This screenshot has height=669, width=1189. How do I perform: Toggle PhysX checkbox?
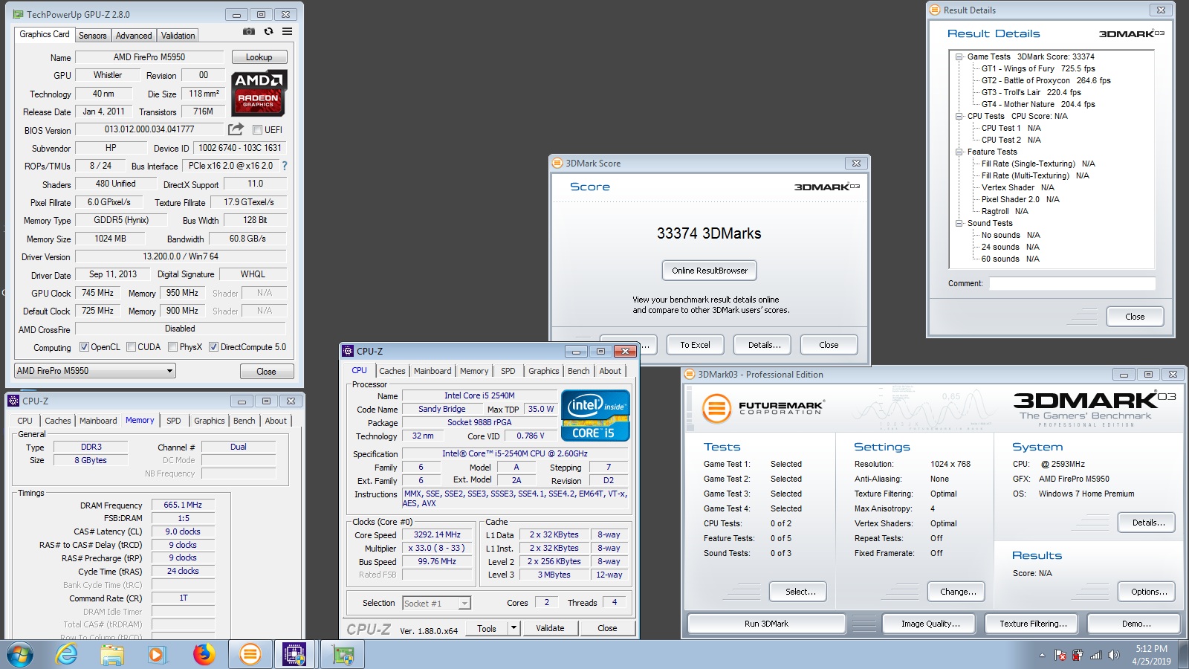(172, 346)
